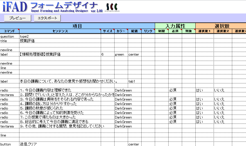Select the 必須 column header
Image resolution: width=246 pixels, height=146 pixels.
(x=175, y=31)
